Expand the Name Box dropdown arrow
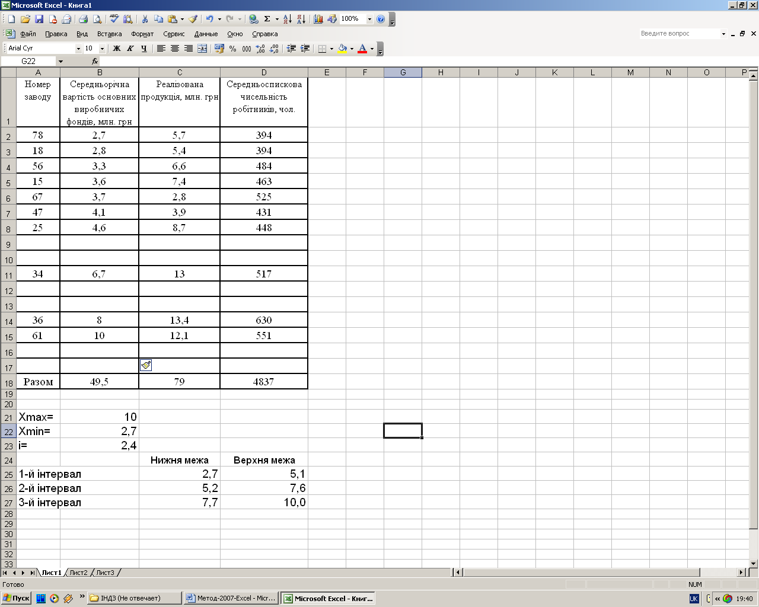759x607 pixels. (x=60, y=61)
